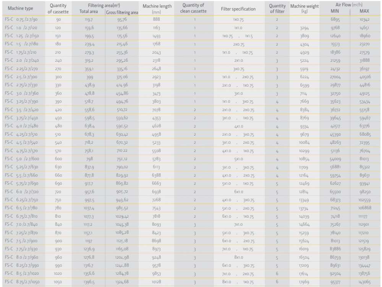This screenshot has width=382, height=287.
Task: Click machine length value "10128"
Action: (x=156, y=282)
